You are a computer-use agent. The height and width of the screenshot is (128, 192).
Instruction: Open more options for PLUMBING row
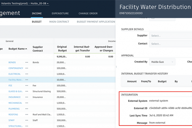pyautogui.click(x=27, y=109)
